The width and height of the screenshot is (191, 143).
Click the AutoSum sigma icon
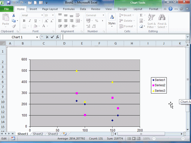141,15
